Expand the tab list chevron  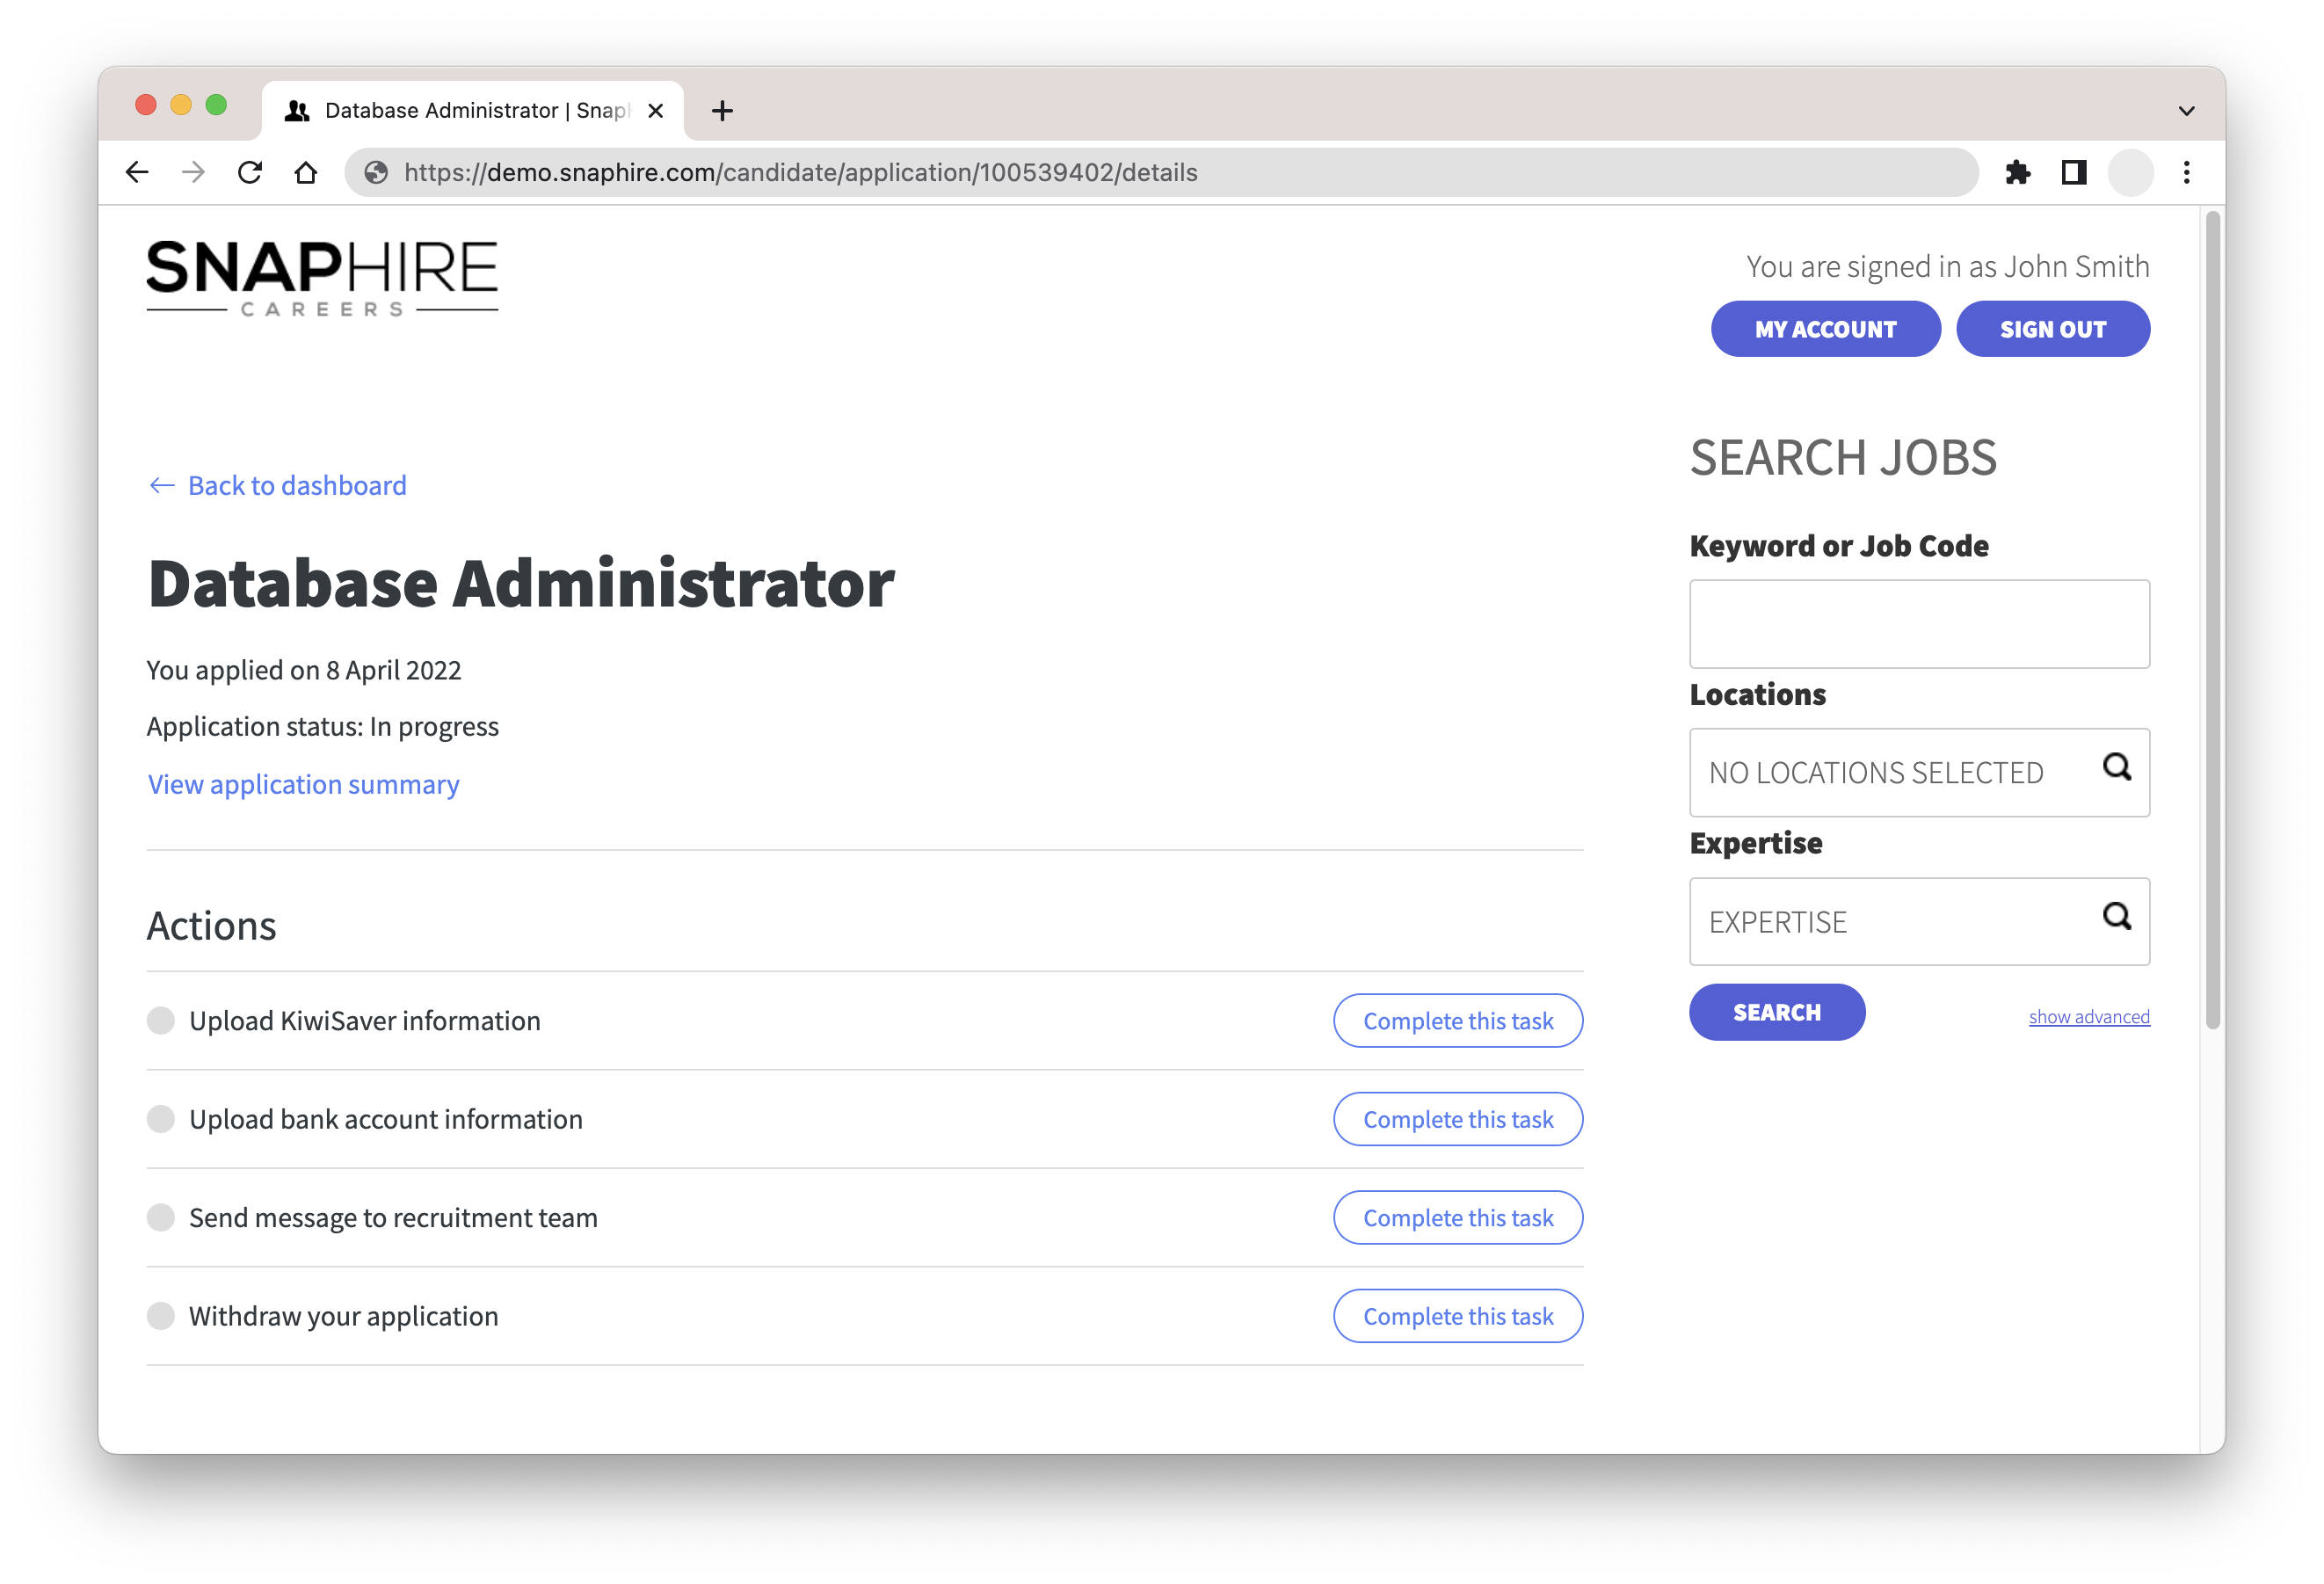(2187, 111)
